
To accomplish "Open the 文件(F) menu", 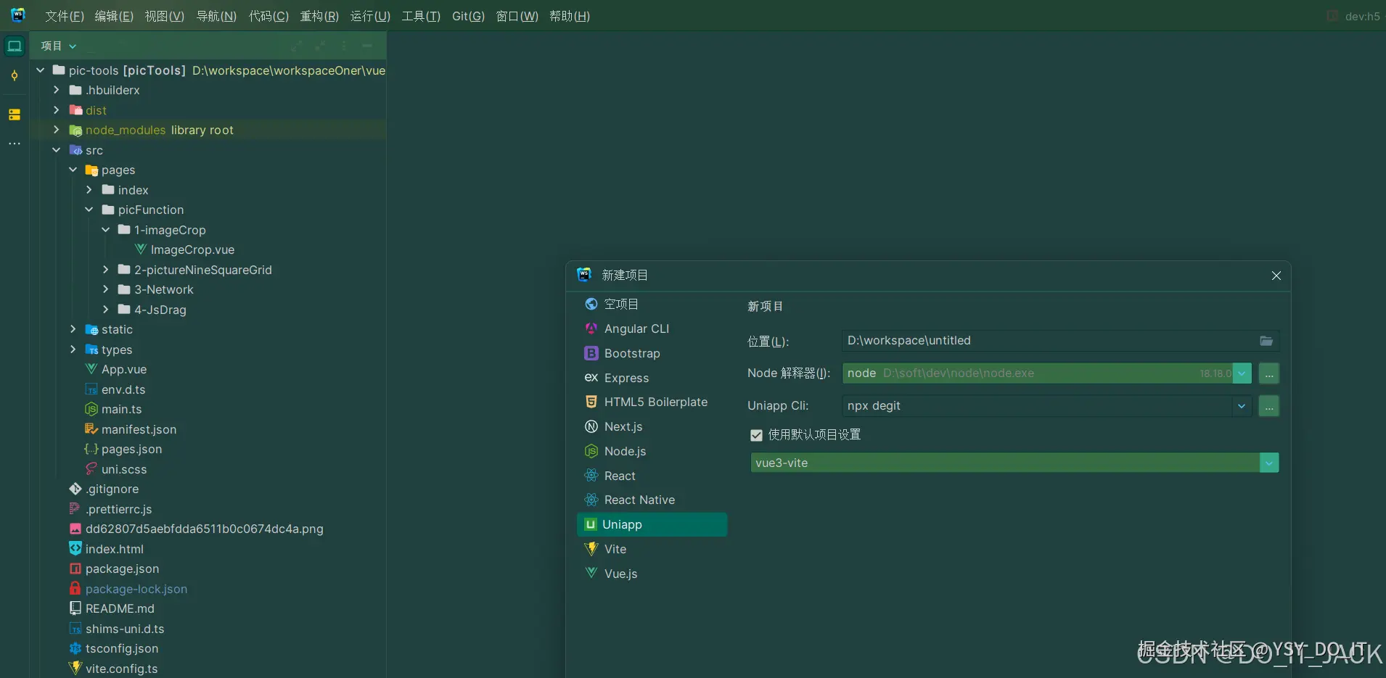I will pyautogui.click(x=65, y=16).
